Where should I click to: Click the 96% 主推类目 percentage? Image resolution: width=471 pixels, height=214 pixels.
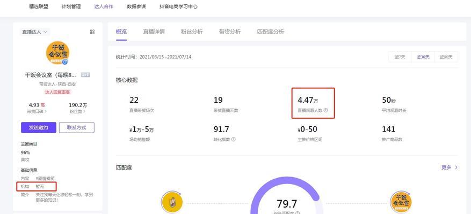pyautogui.click(x=26, y=152)
